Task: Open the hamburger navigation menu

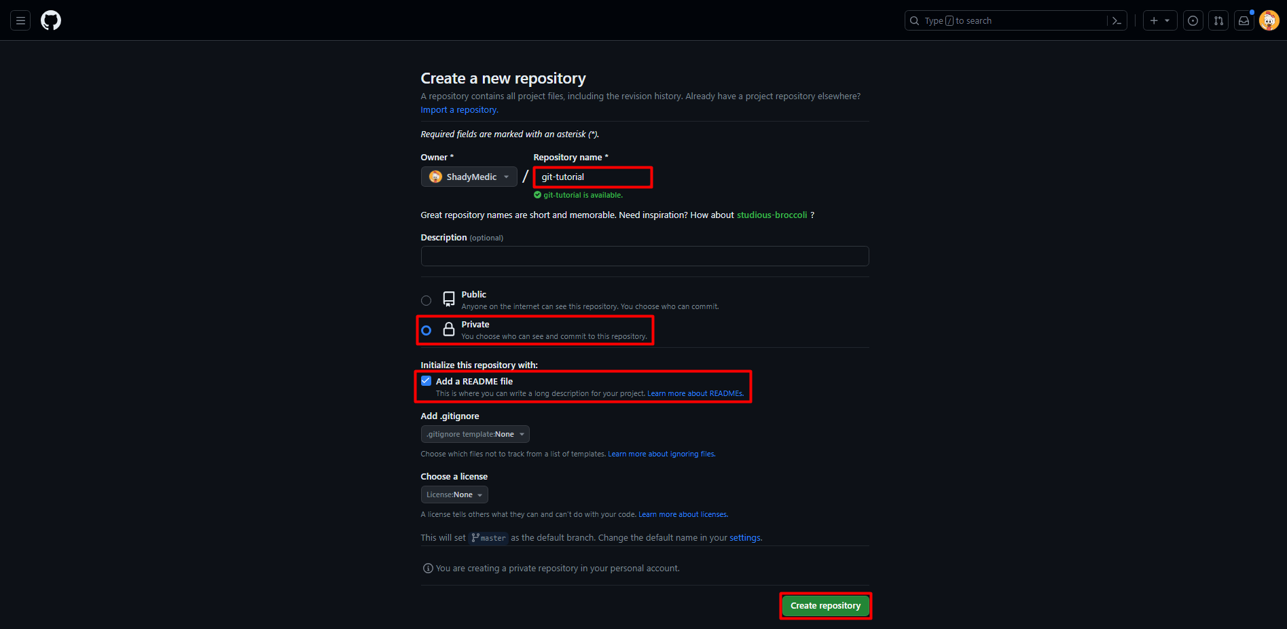Action: pyautogui.click(x=20, y=20)
